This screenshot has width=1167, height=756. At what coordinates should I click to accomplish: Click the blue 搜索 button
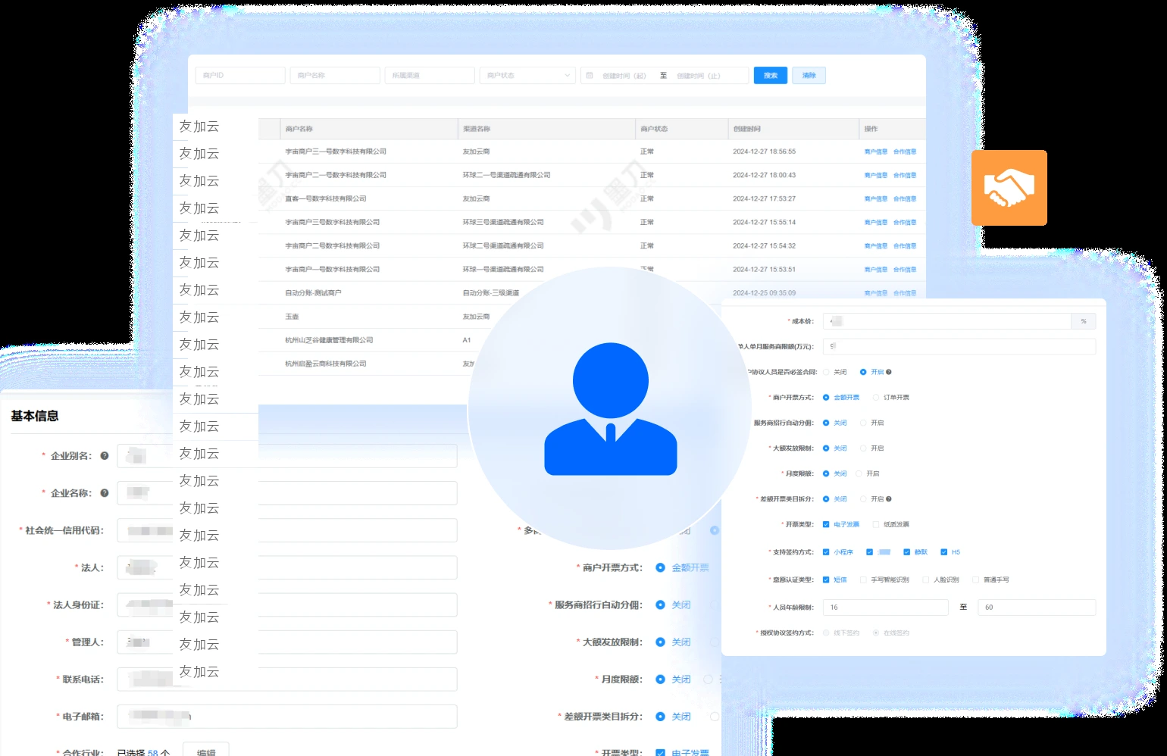click(771, 76)
